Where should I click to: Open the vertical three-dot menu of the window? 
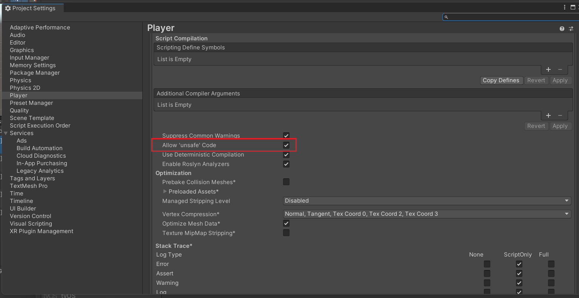point(564,7)
